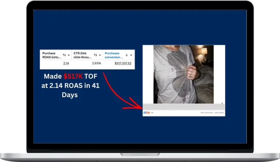This screenshot has height=162, width=280.
Task: Click the stained t-shirt ad image
Action: tap(184, 74)
